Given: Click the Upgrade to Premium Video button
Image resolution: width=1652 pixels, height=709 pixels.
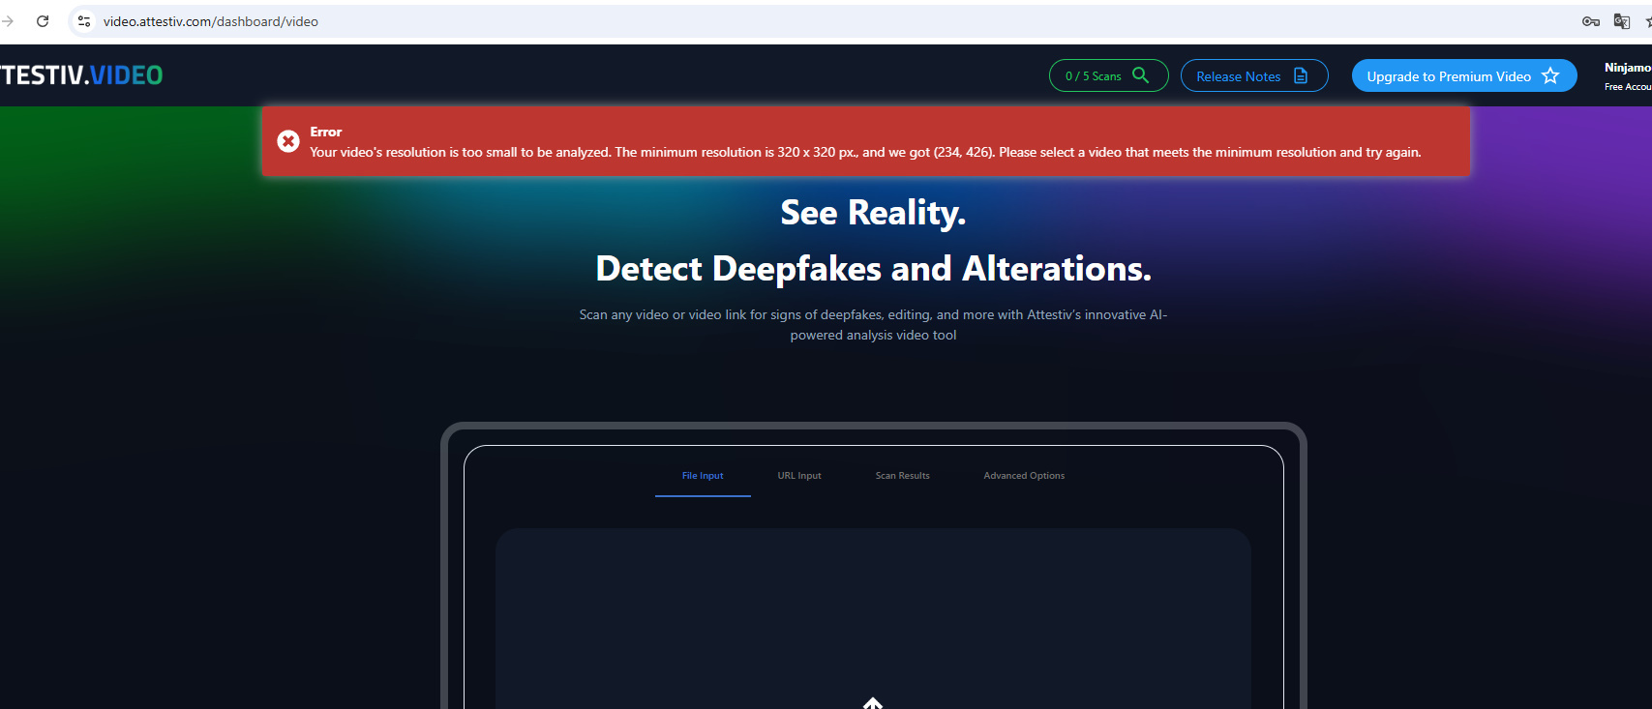Looking at the screenshot, I should [x=1448, y=76].
